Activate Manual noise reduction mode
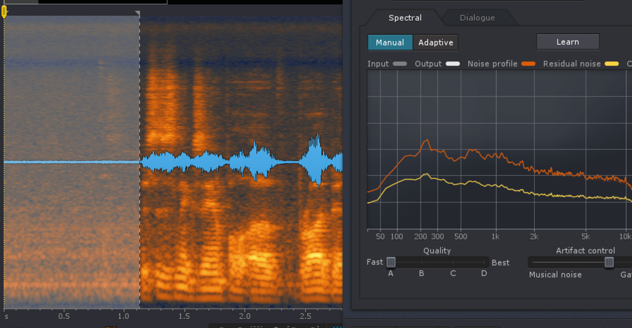 pos(390,42)
